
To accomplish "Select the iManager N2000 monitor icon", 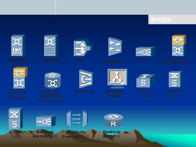I will click(117, 79).
